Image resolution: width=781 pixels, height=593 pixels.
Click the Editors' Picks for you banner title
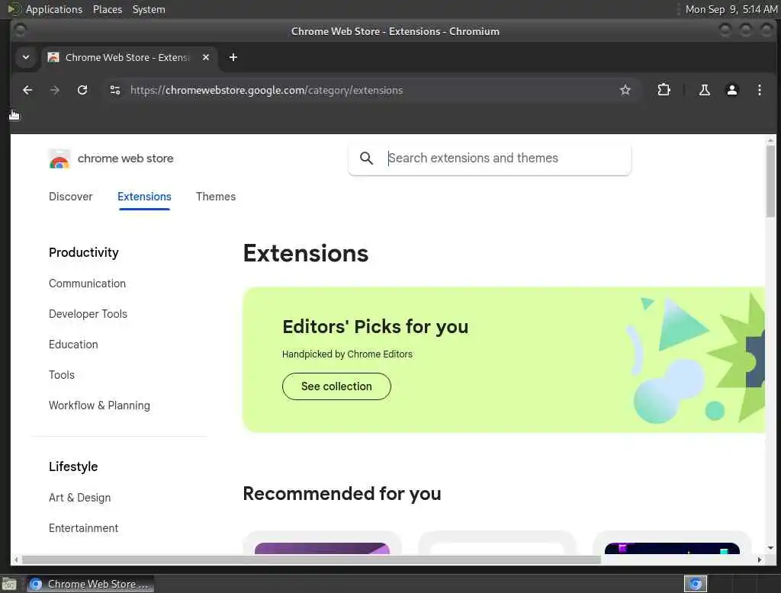click(375, 327)
